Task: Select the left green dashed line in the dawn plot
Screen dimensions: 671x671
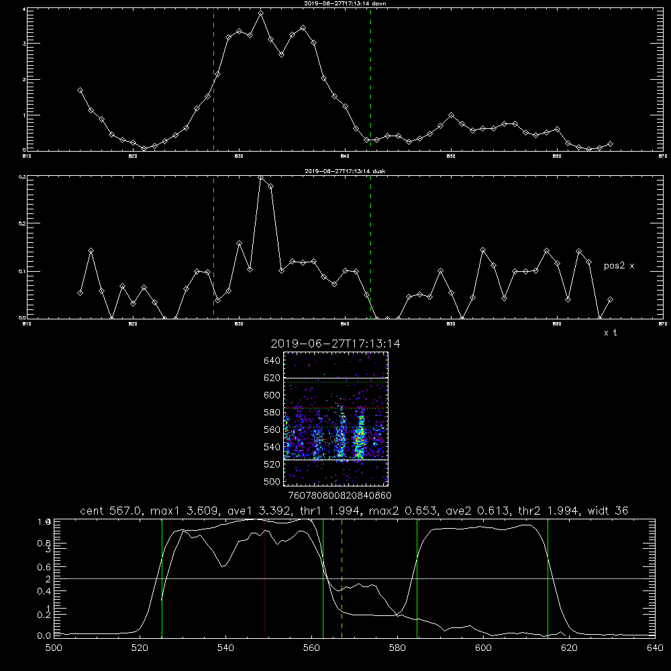Action: 213,80
